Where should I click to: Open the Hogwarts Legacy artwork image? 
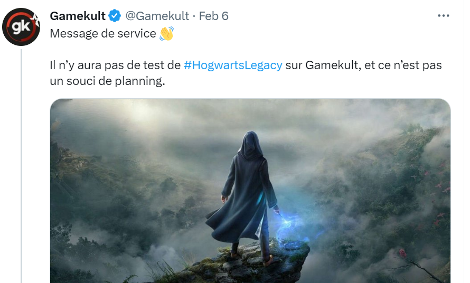click(x=250, y=191)
